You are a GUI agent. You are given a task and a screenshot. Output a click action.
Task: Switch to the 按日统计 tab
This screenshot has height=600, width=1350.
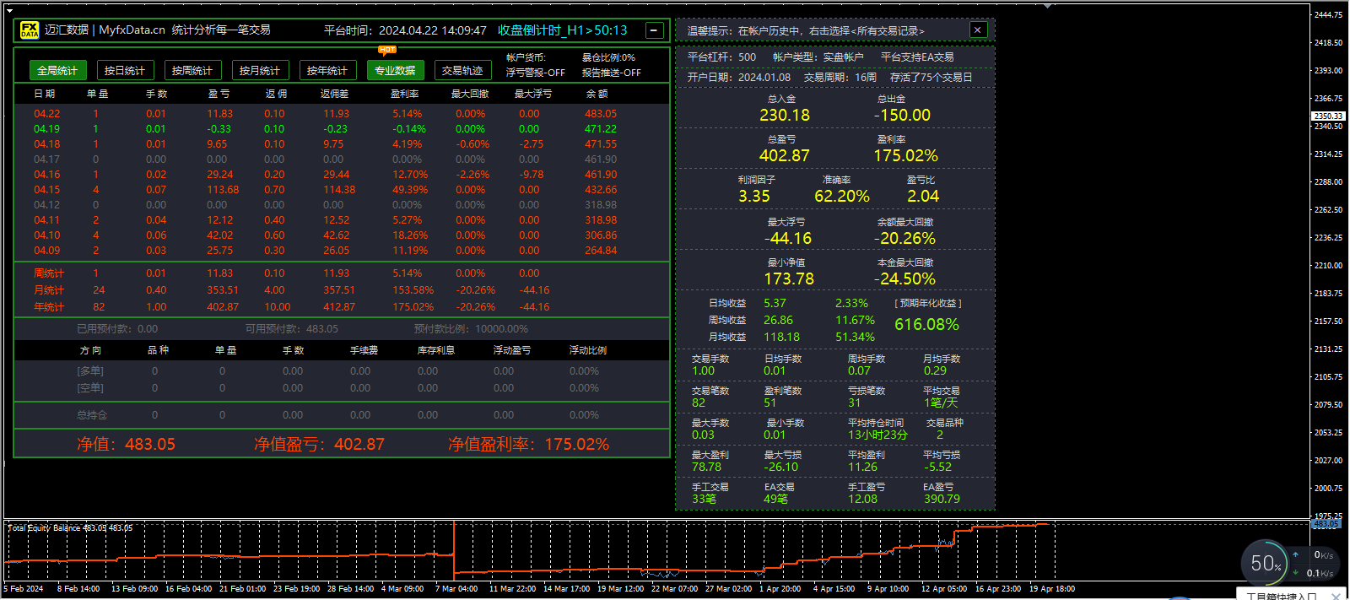[x=124, y=70]
